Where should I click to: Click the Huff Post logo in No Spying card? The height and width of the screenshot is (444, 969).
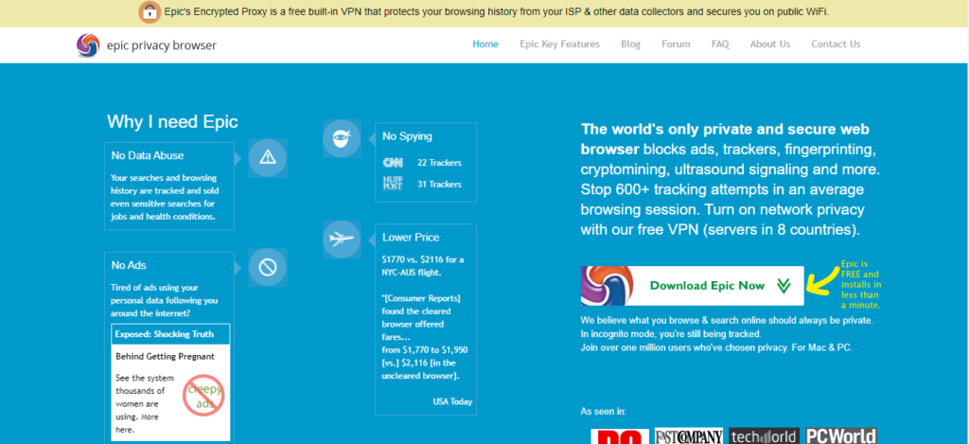[393, 184]
